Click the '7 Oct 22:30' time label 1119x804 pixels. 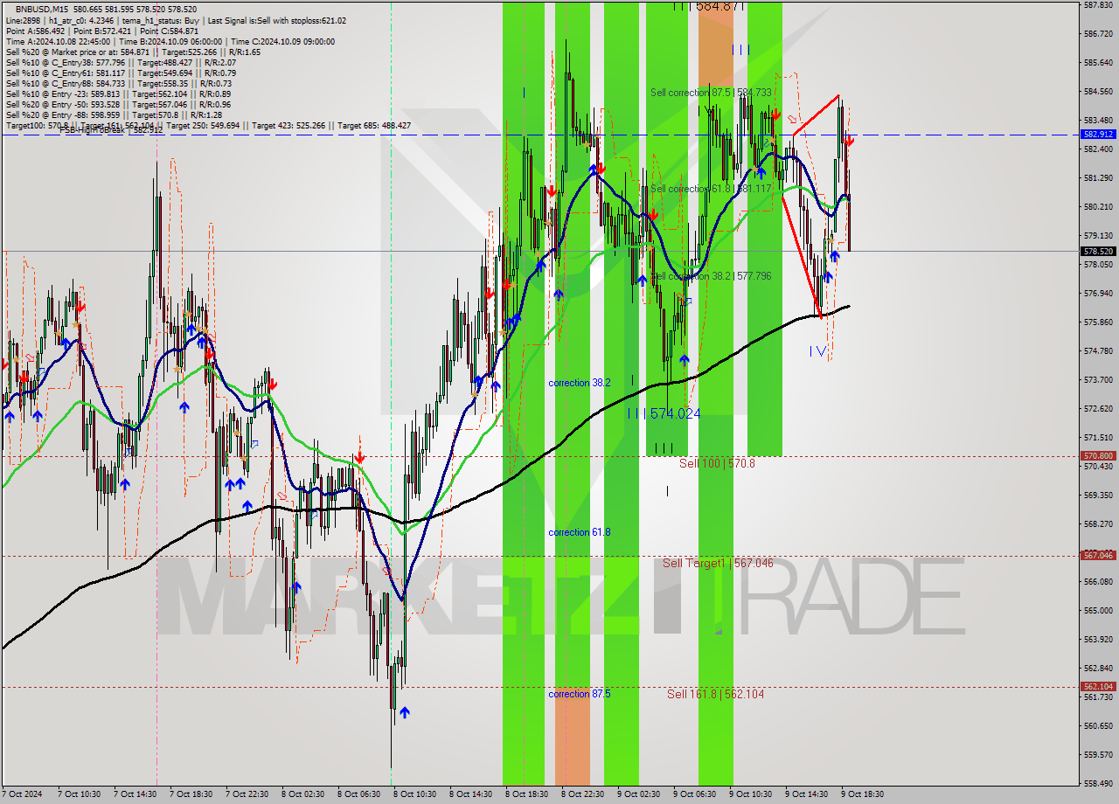pos(247,794)
